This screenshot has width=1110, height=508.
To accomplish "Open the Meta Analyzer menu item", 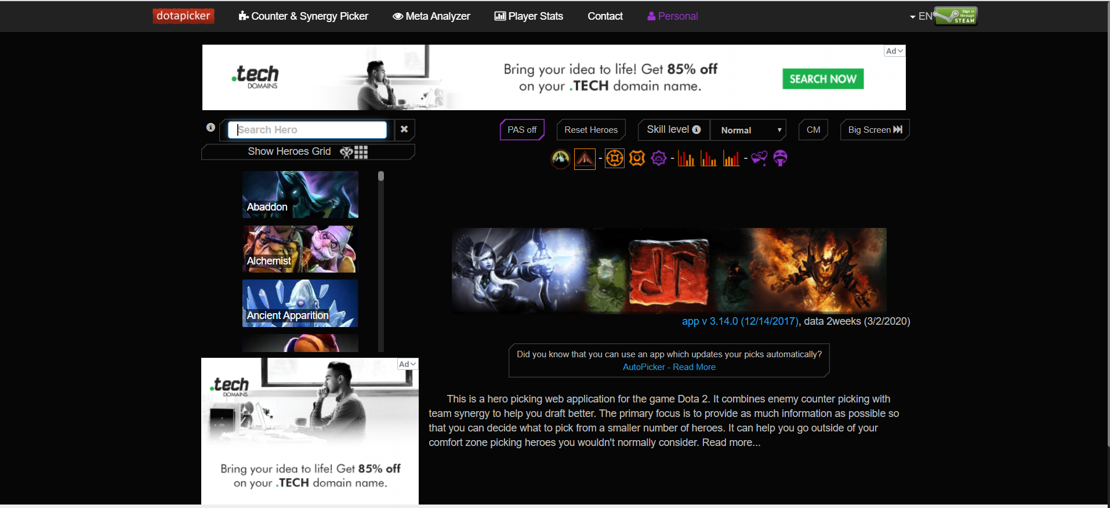I will tap(431, 16).
